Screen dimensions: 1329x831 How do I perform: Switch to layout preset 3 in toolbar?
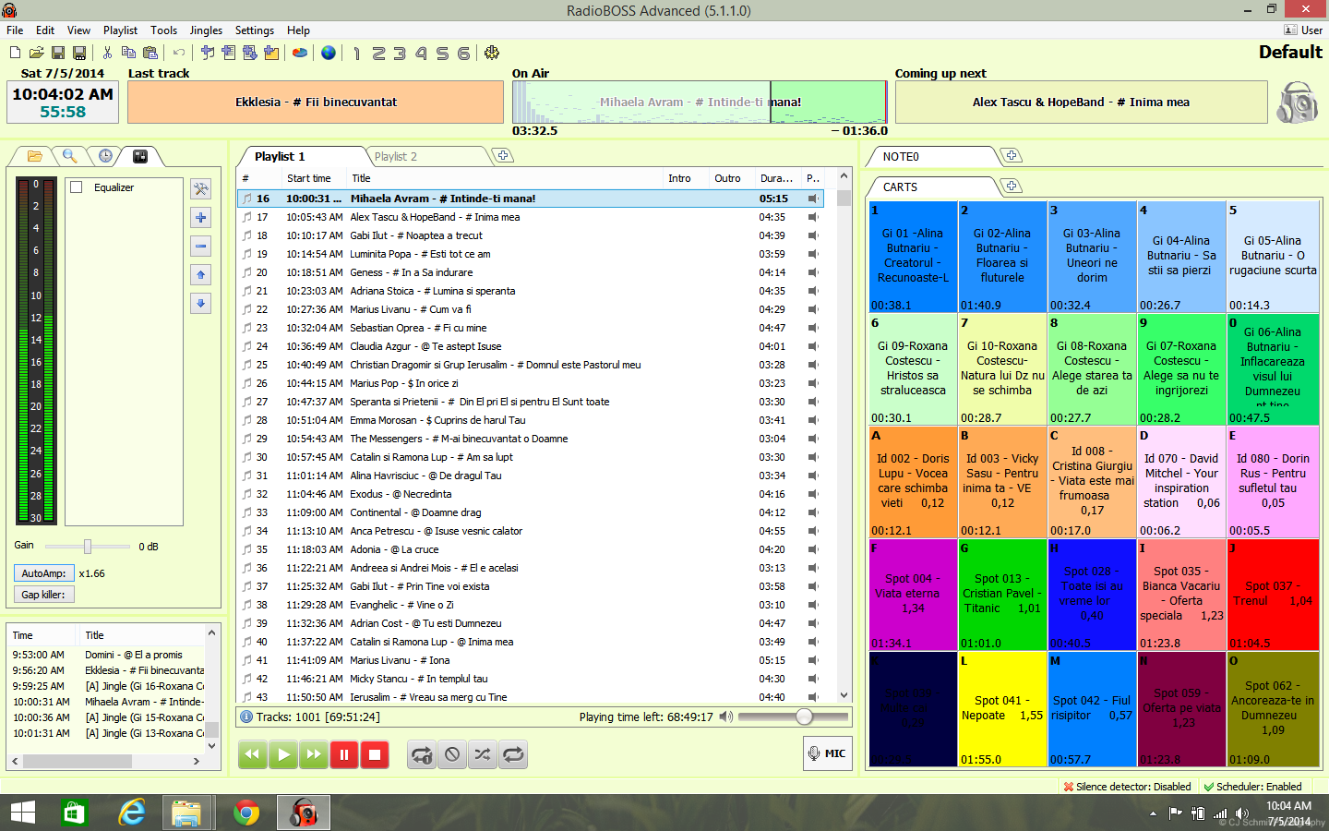400,54
